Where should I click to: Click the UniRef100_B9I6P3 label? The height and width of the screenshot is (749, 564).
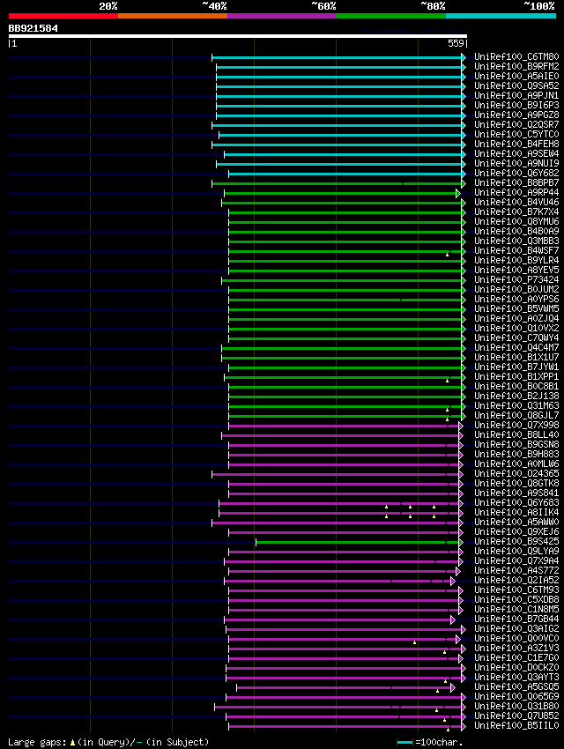[x=516, y=105]
